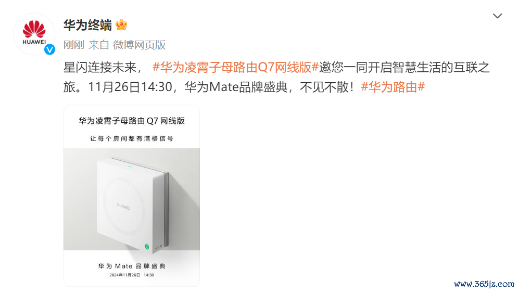
Task: Click the blue verified V badge
Action: [49, 49]
